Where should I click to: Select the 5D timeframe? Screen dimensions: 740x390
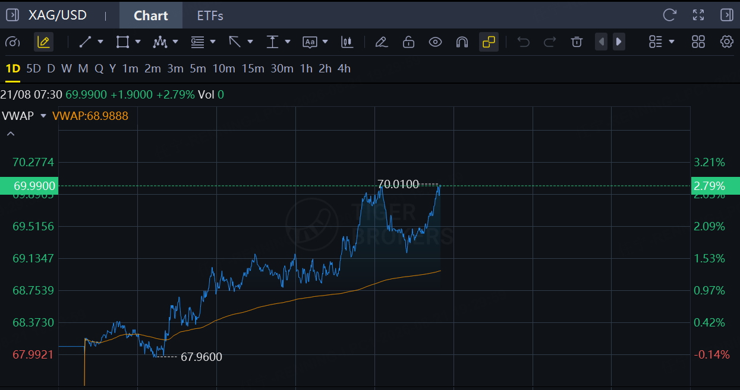34,69
